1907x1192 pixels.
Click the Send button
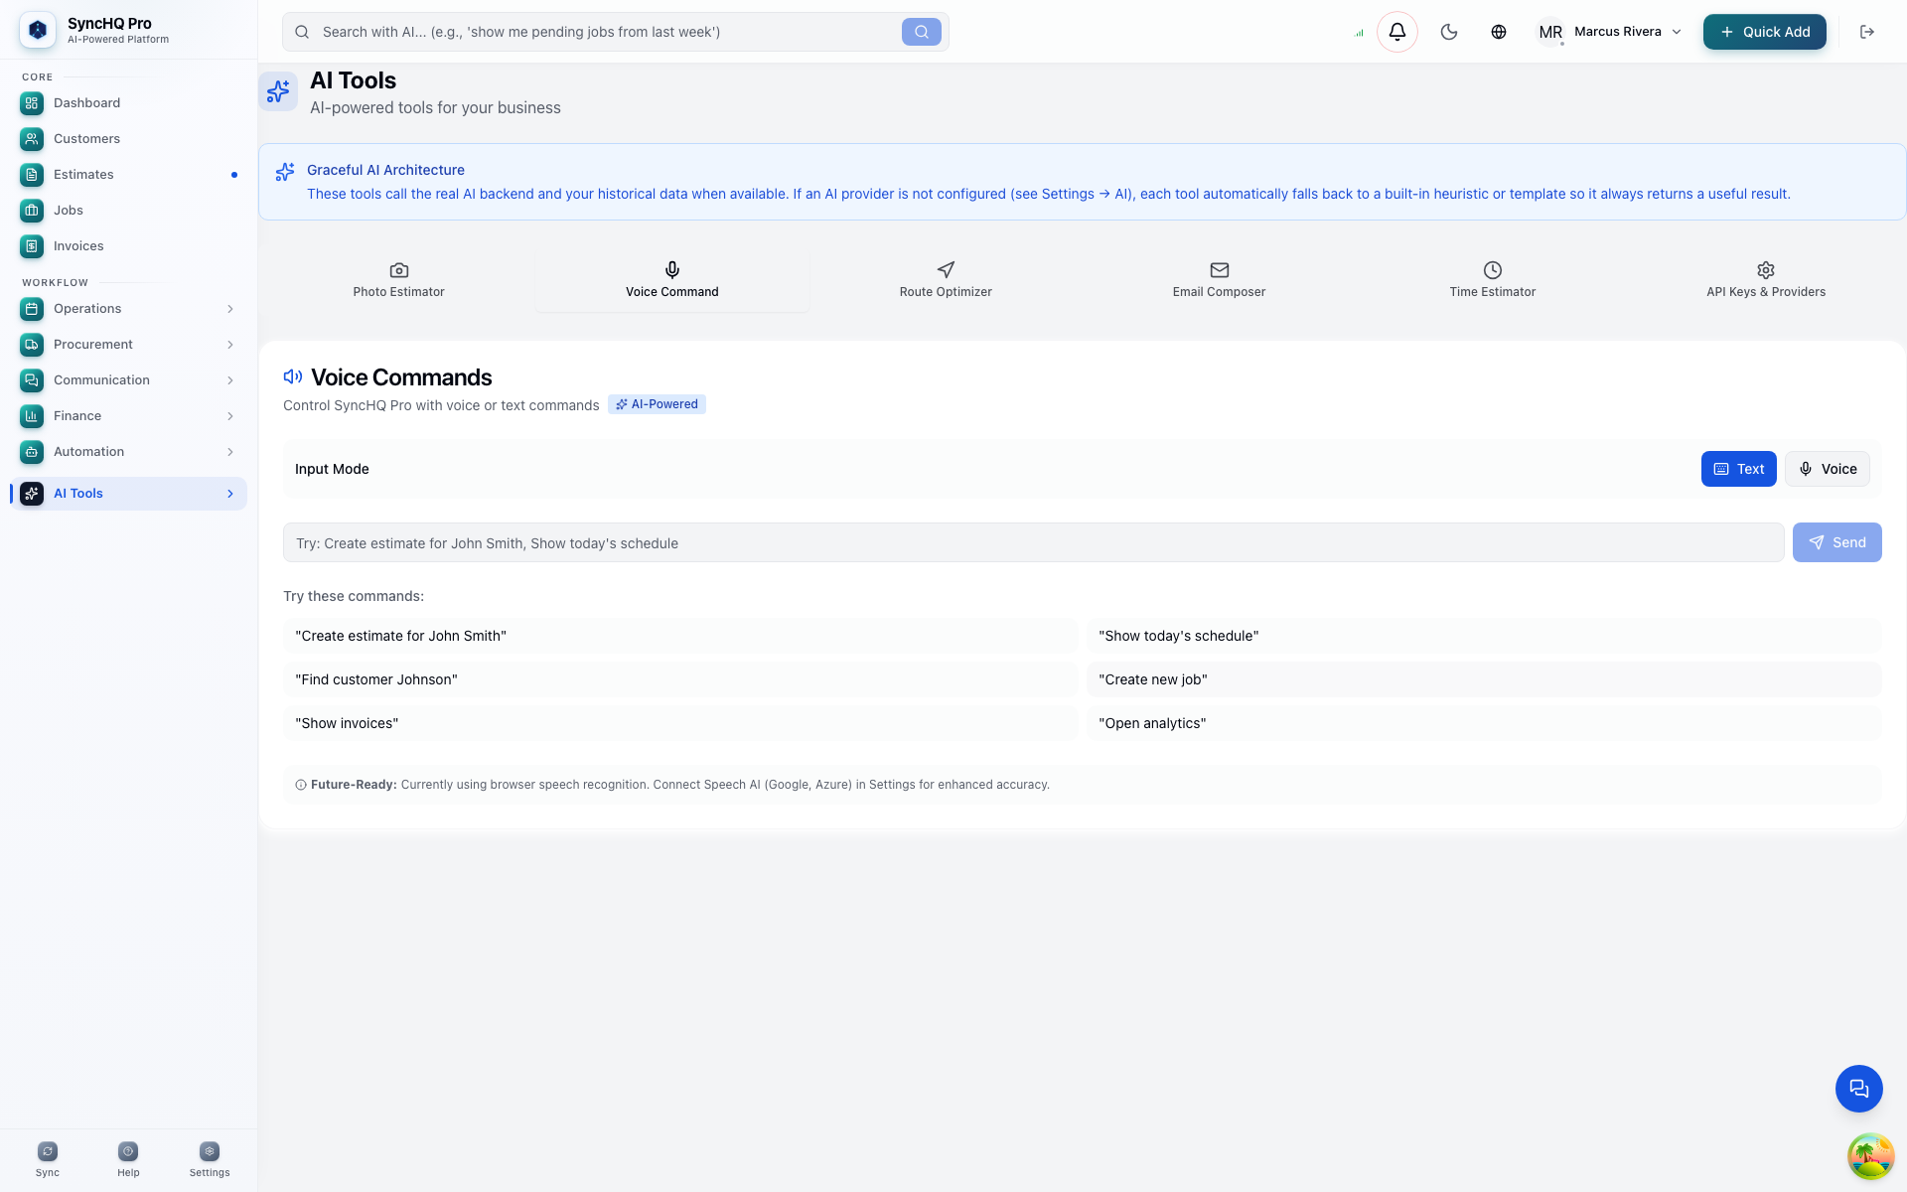point(1836,542)
